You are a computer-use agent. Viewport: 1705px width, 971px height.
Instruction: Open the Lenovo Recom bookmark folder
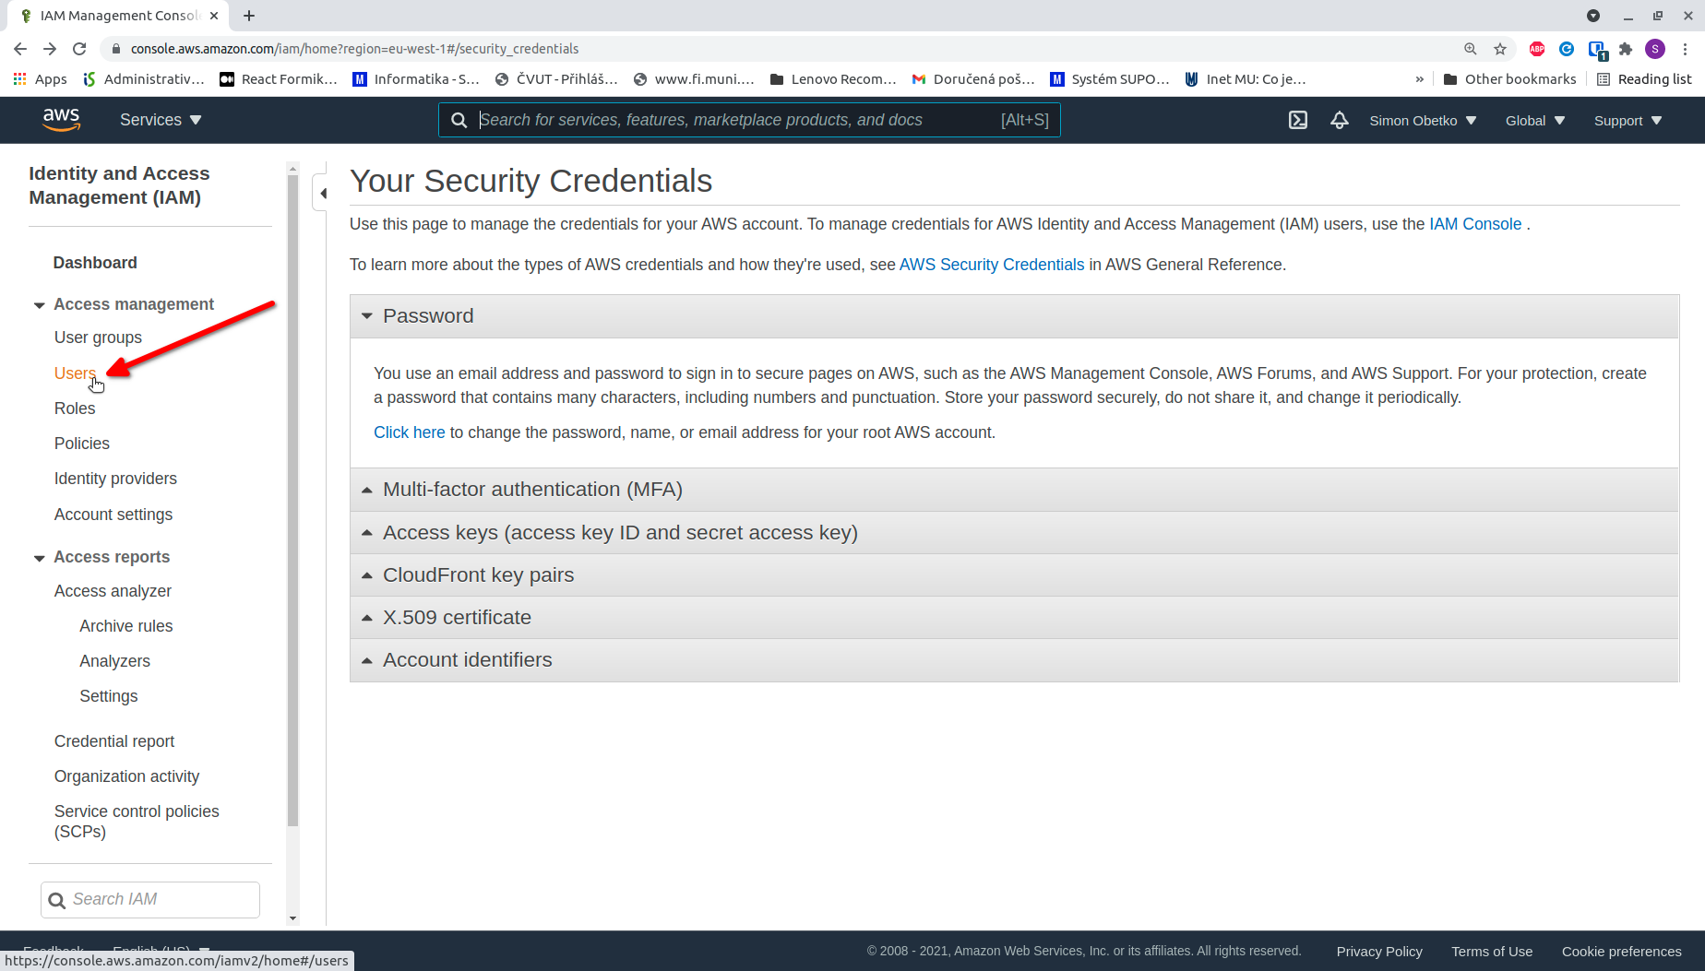pyautogui.click(x=833, y=79)
